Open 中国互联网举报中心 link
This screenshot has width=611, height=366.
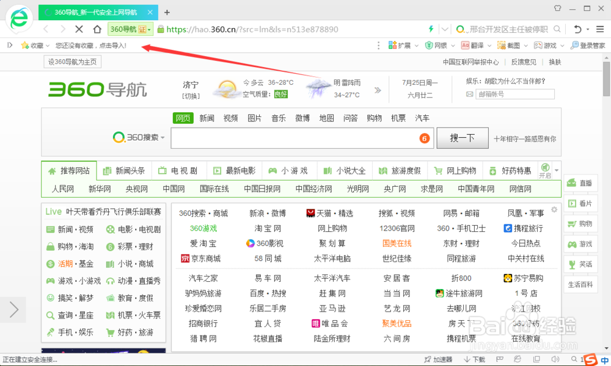click(470, 62)
